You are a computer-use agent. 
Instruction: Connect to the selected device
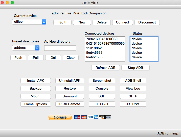point(122,22)
